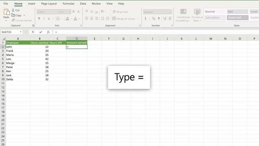Image resolution: width=259 pixels, height=146 pixels.
Task: Open the font size dropdown
Action: coord(70,12)
